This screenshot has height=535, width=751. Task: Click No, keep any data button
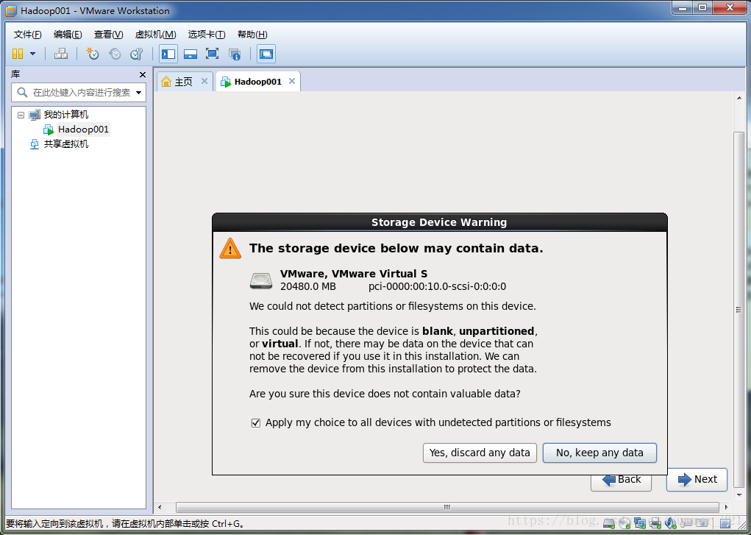599,453
